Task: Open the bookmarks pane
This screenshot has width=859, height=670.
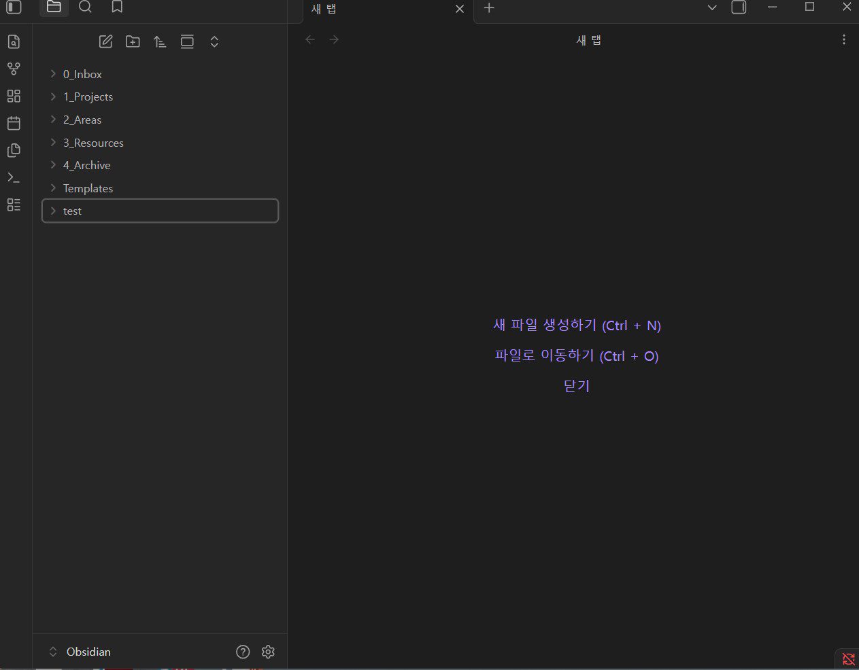Action: click(116, 7)
